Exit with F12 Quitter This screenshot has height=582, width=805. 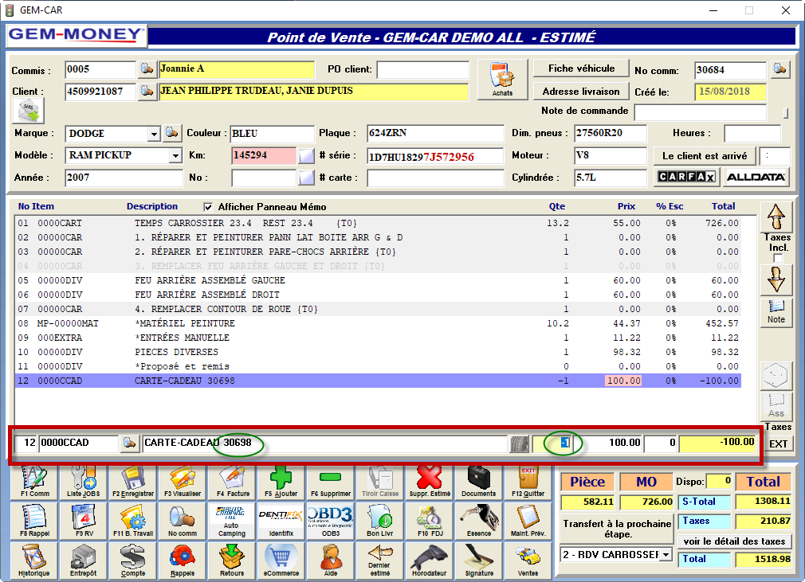(528, 482)
